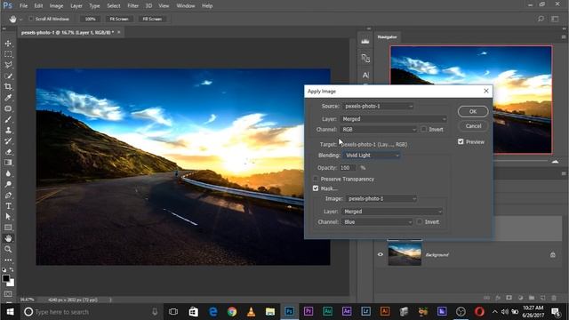Add layer mask from Layers panel bottom
This screenshot has width=569, height=320.
pos(509,298)
